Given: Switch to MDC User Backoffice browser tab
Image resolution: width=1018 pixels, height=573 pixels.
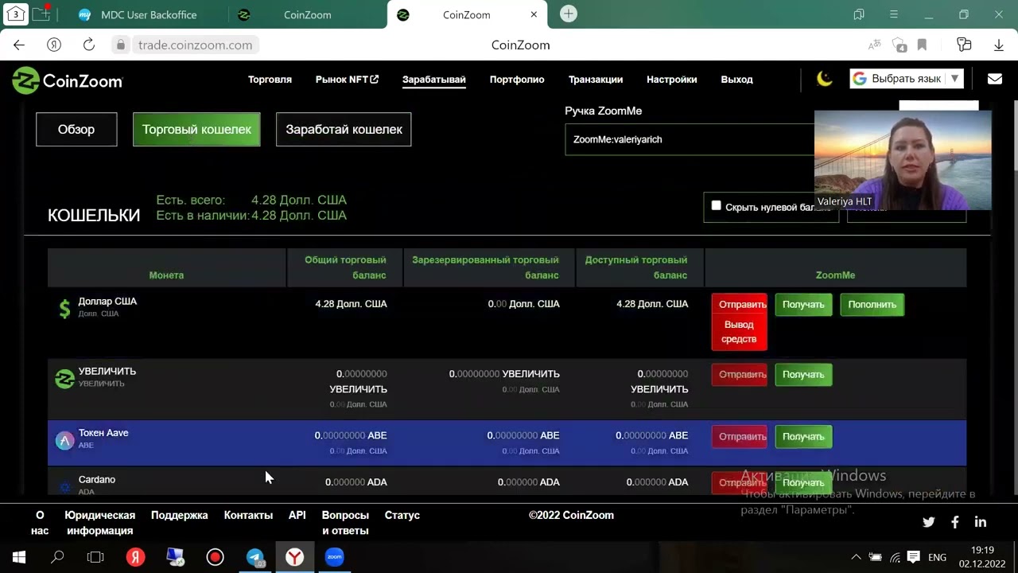Looking at the screenshot, I should click(148, 14).
